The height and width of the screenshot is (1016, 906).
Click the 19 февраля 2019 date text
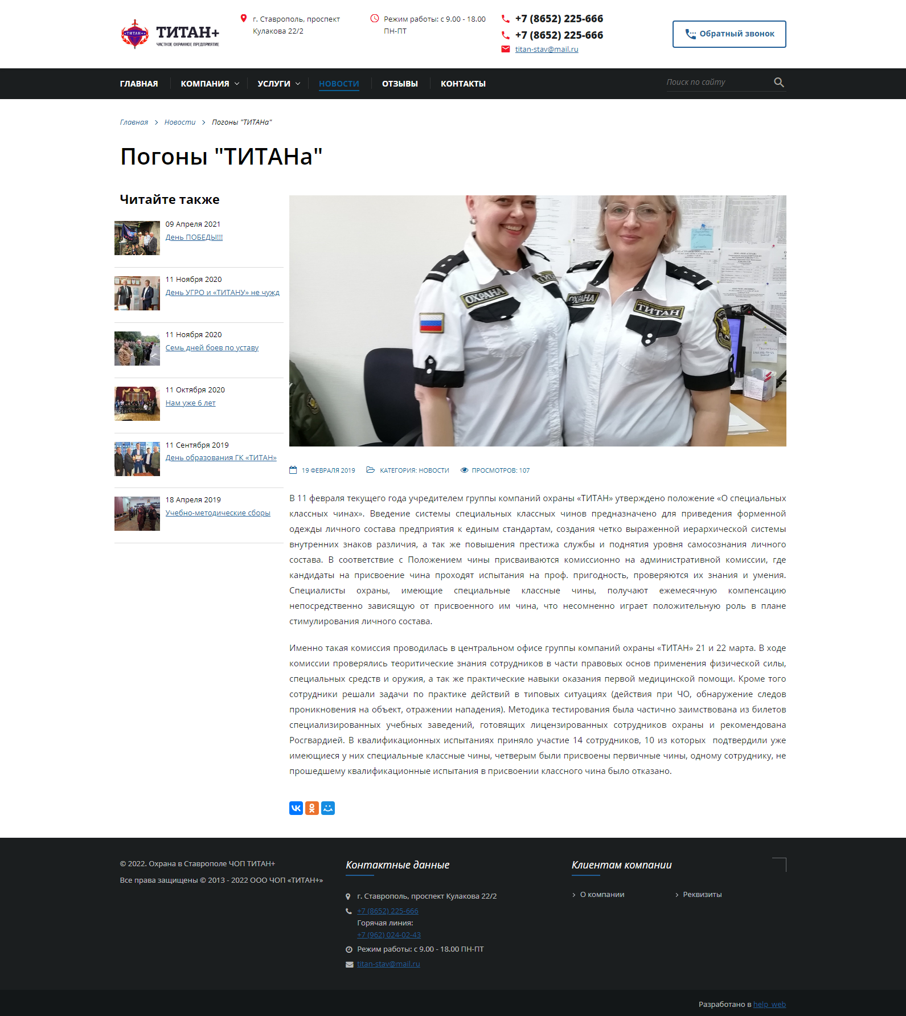[329, 470]
